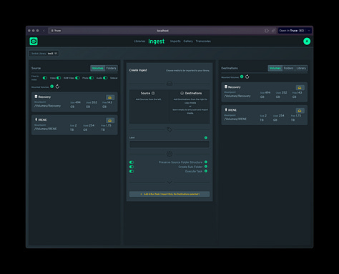Select /Volumes/IRENE path in Source panel

[46, 129]
